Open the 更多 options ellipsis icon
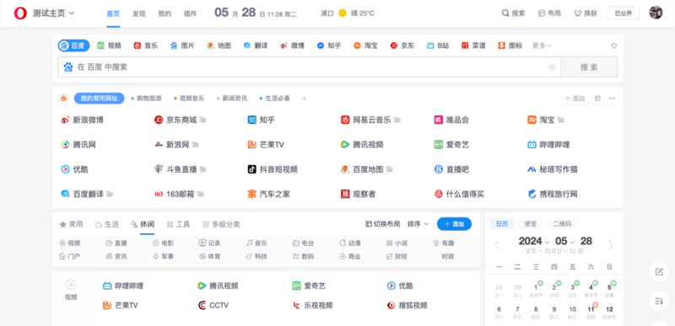675x326 pixels. point(612,99)
